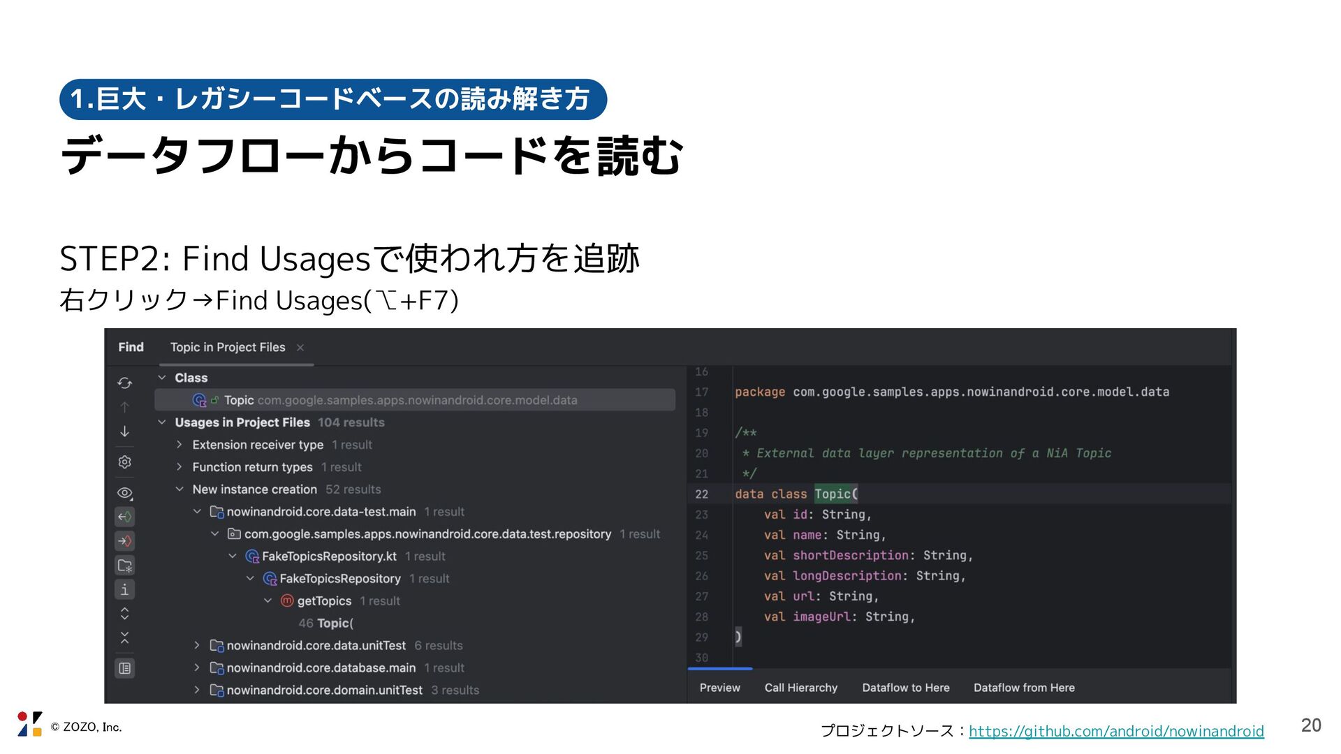Toggle the preview eye icon
This screenshot has width=1341, height=754.
coord(124,493)
